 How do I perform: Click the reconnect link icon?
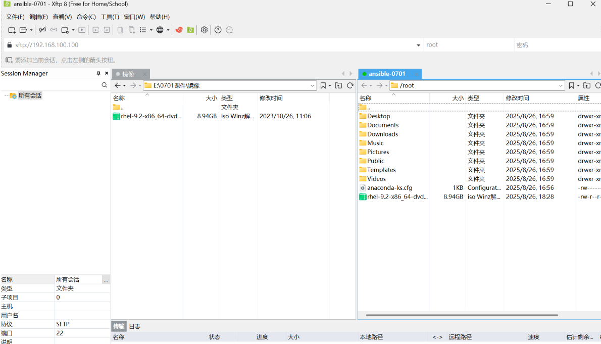[x=54, y=30]
